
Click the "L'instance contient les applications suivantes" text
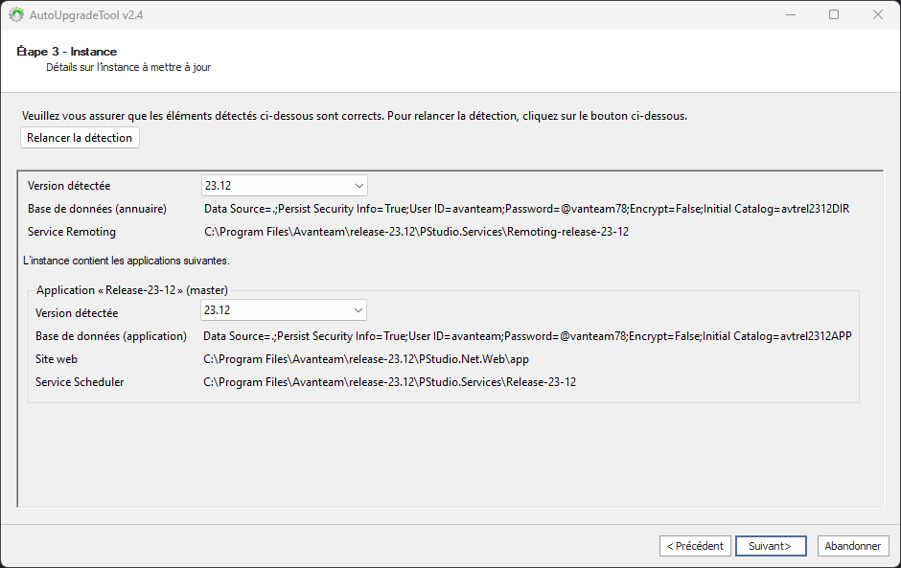click(x=126, y=261)
